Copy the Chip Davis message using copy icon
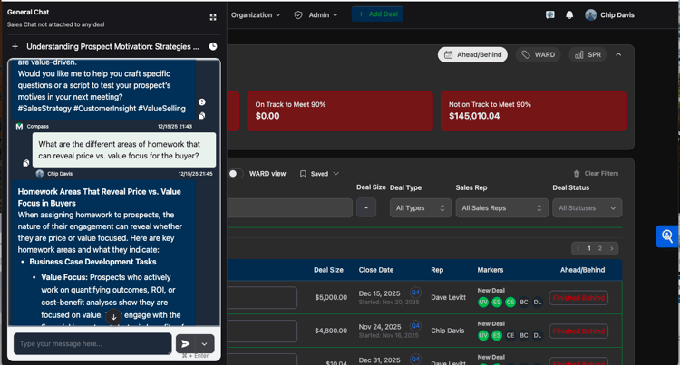This screenshot has width=680, height=365. [x=26, y=163]
